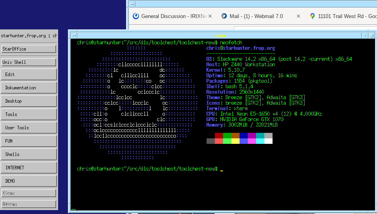Click the OS: Slackware 14.2 x86_64 line
377x214 pixels.
tap(279, 59)
